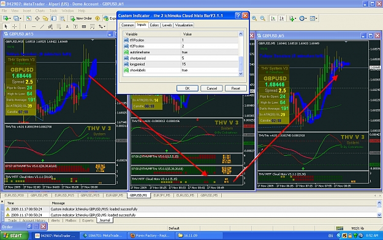Switch to the Common tab in dialog
This screenshot has width=383, height=240.
tap(127, 25)
